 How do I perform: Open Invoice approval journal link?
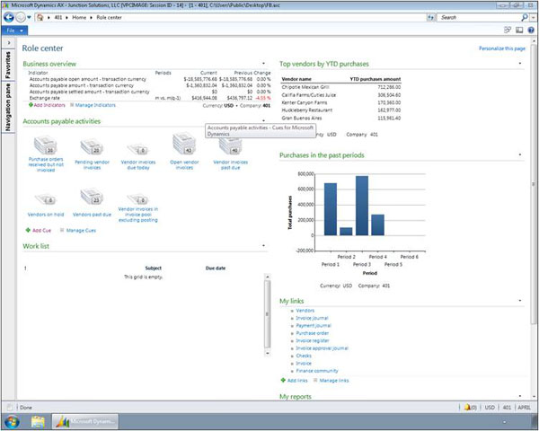pos(323,348)
